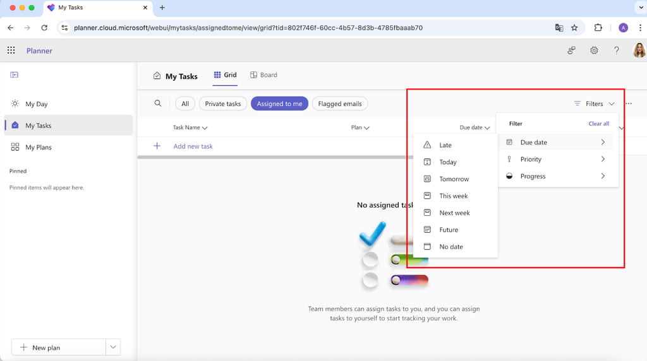Select My Tasks in the sidebar

(68, 126)
